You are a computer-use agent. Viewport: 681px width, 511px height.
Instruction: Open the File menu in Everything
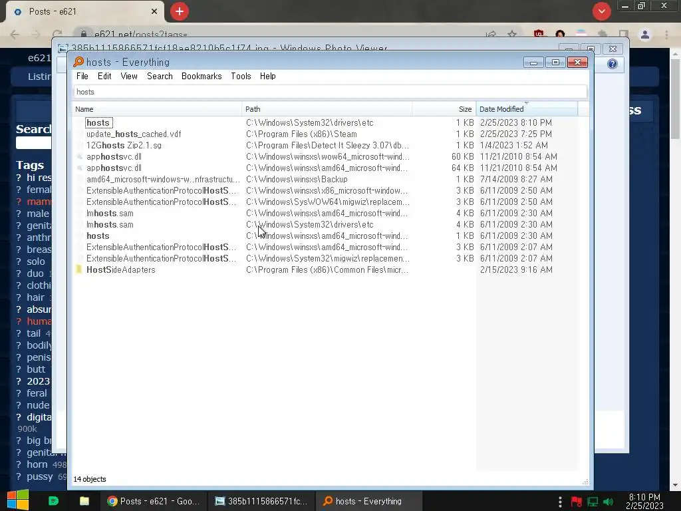(x=82, y=76)
